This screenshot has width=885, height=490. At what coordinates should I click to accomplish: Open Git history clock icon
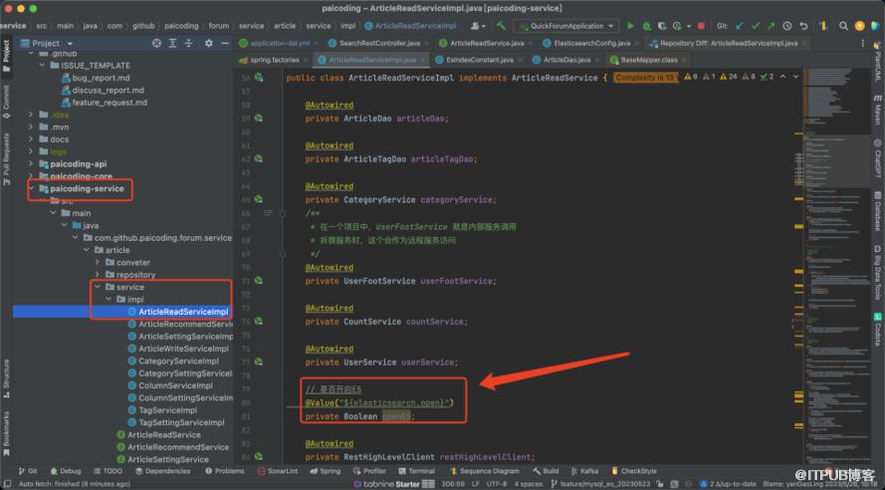[x=787, y=26]
